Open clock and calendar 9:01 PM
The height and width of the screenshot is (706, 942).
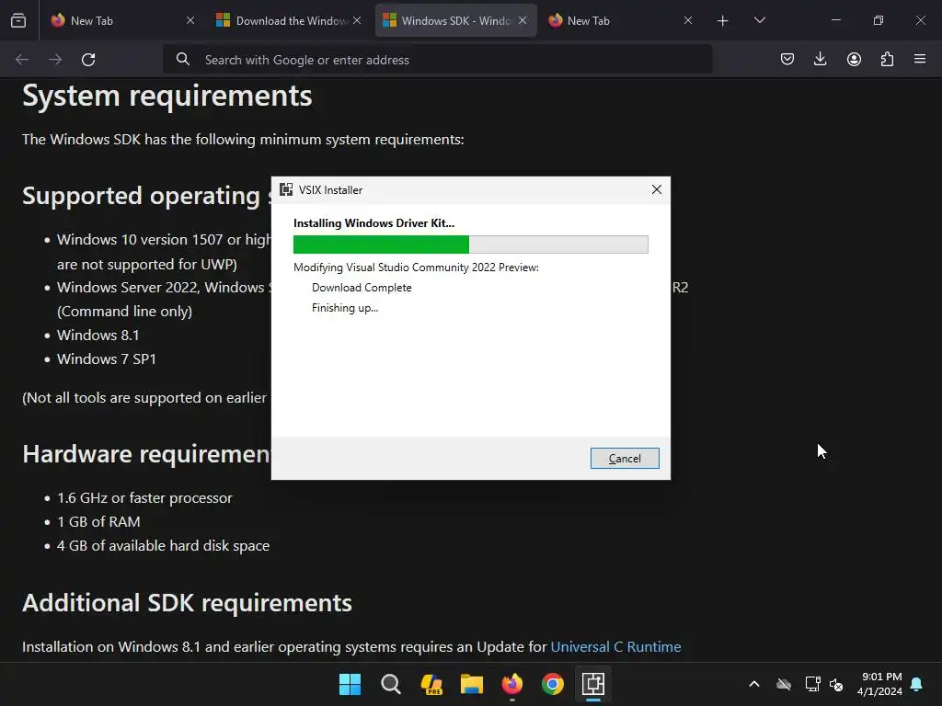pos(880,684)
